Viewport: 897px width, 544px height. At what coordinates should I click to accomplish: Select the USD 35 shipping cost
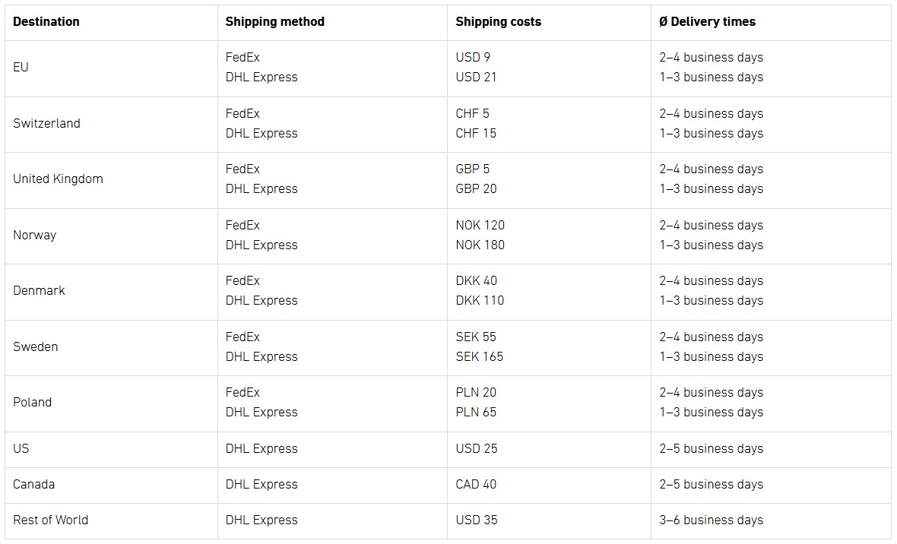pos(477,520)
